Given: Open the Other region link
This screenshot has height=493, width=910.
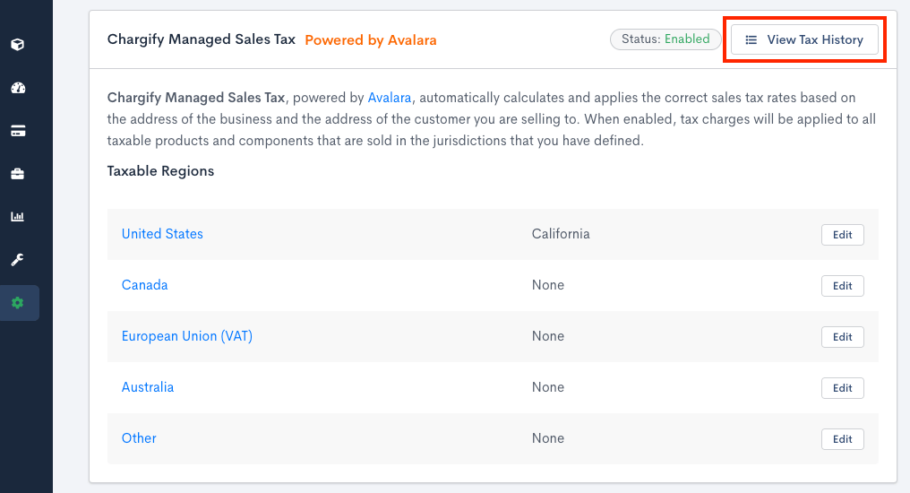Looking at the screenshot, I should (x=139, y=438).
